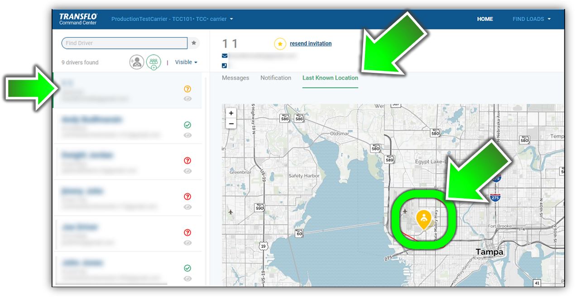Viewport: 575px width, 298px height.
Task: Click the add single driver icon
Action: (x=136, y=62)
